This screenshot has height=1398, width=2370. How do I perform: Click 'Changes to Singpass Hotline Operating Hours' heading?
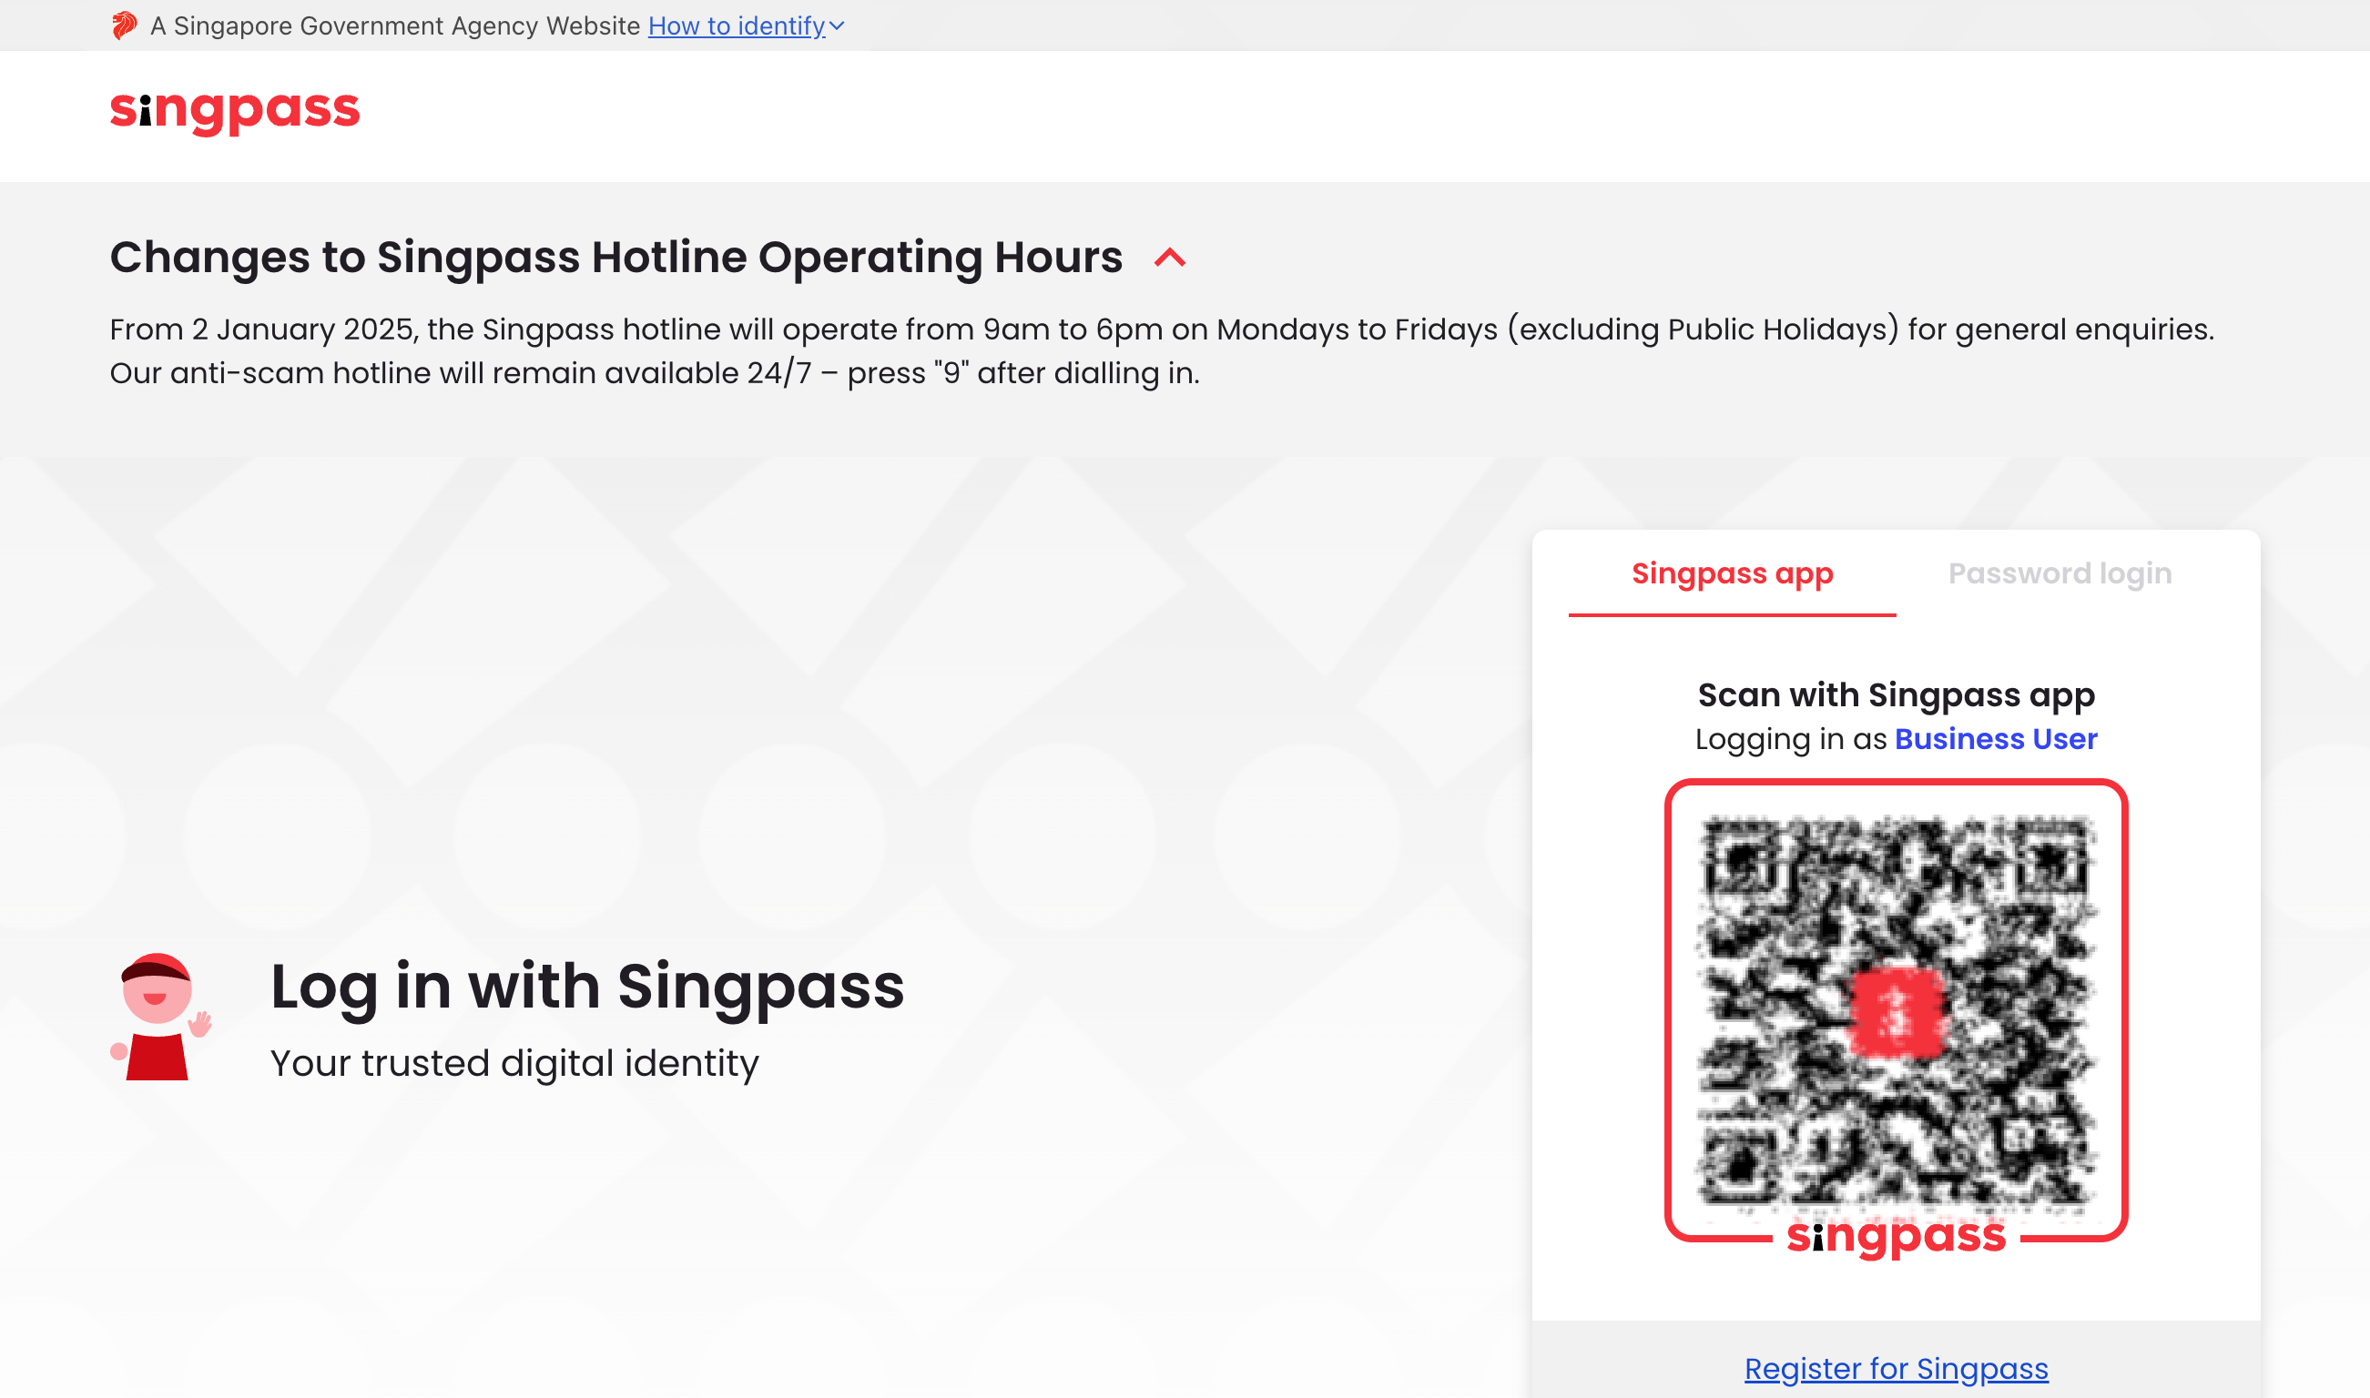point(616,258)
